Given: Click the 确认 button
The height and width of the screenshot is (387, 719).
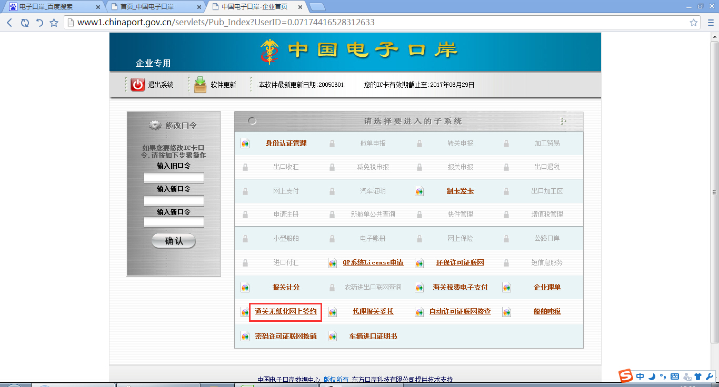Looking at the screenshot, I should [x=174, y=241].
